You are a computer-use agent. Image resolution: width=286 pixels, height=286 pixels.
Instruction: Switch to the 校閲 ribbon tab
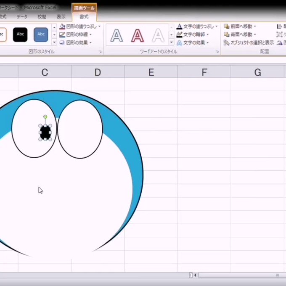pos(42,17)
